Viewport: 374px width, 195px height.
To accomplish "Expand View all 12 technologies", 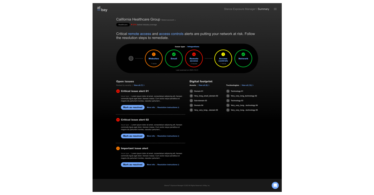I will [247, 85].
